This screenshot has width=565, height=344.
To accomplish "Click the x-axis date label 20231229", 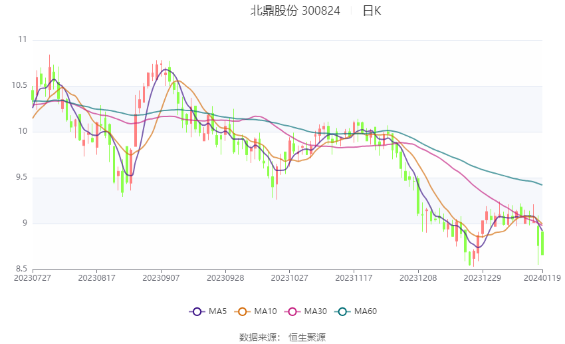I will pos(482,278).
